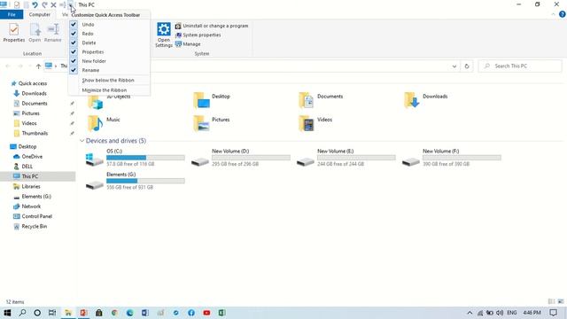The width and height of the screenshot is (567, 319).
Task: Click the Elements (G:) usage bar
Action: click(x=145, y=181)
